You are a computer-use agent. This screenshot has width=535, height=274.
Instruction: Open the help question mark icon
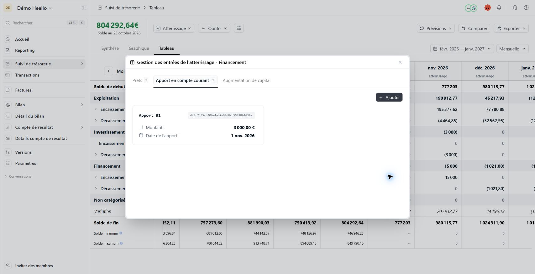click(526, 8)
